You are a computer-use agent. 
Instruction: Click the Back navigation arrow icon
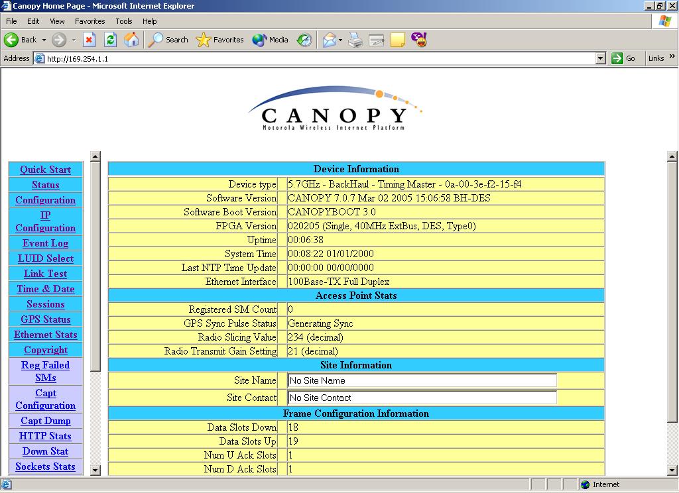click(12, 40)
